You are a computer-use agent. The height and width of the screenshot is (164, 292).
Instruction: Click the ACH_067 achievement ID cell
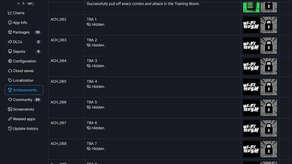67,128
